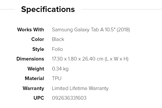Click the UPC label

[x=39, y=98]
